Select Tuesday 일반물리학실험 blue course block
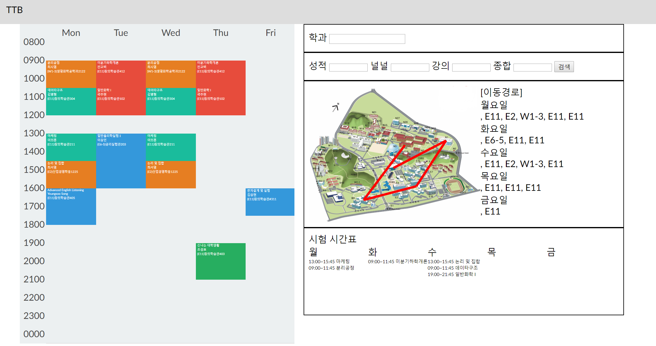This screenshot has width=656, height=346. point(121,161)
